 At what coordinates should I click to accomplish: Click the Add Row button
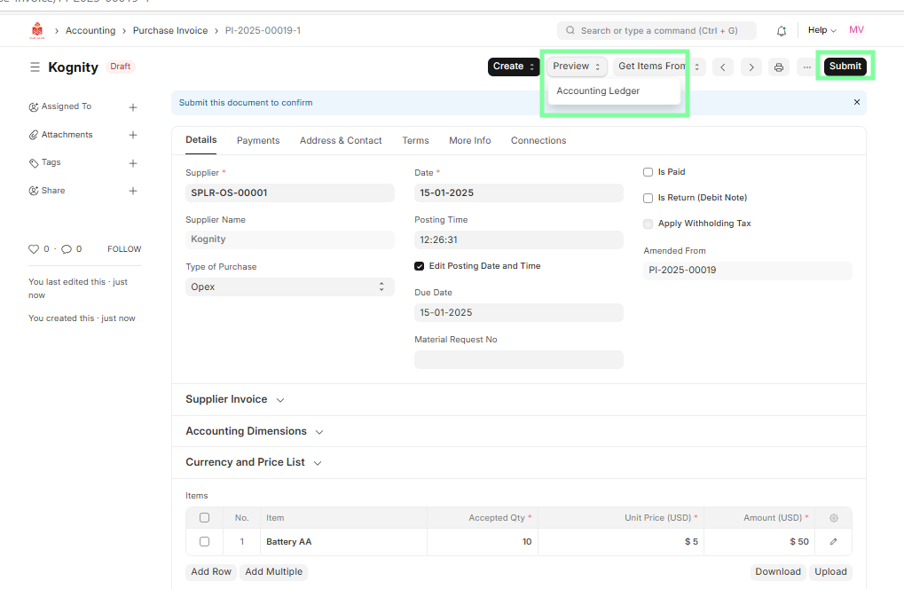pyautogui.click(x=211, y=572)
